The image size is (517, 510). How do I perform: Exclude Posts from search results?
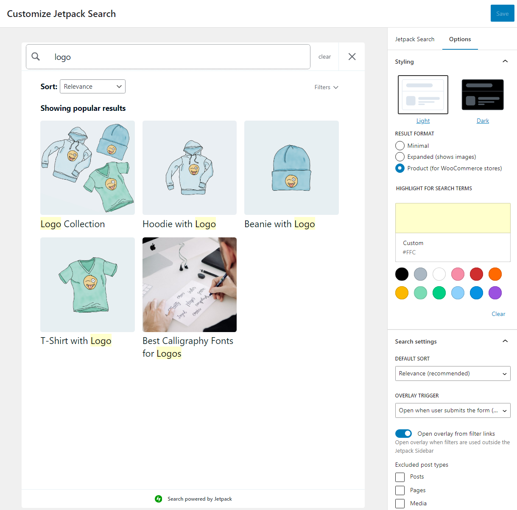pyautogui.click(x=400, y=477)
